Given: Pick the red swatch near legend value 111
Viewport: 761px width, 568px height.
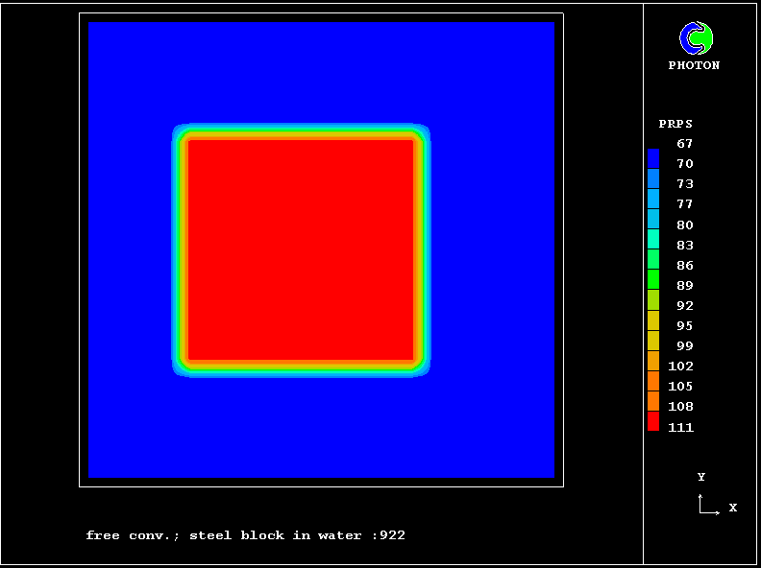Looking at the screenshot, I should [653, 421].
